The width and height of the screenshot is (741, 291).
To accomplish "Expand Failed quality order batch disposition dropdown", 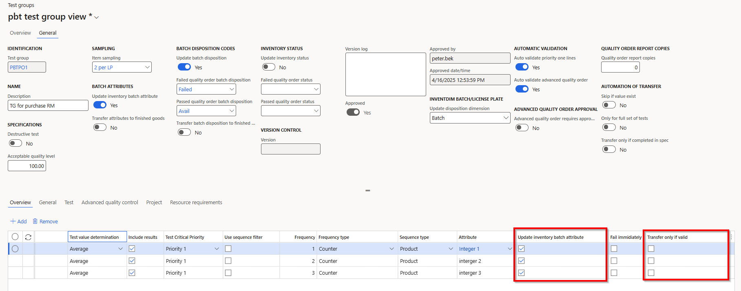I will [232, 89].
